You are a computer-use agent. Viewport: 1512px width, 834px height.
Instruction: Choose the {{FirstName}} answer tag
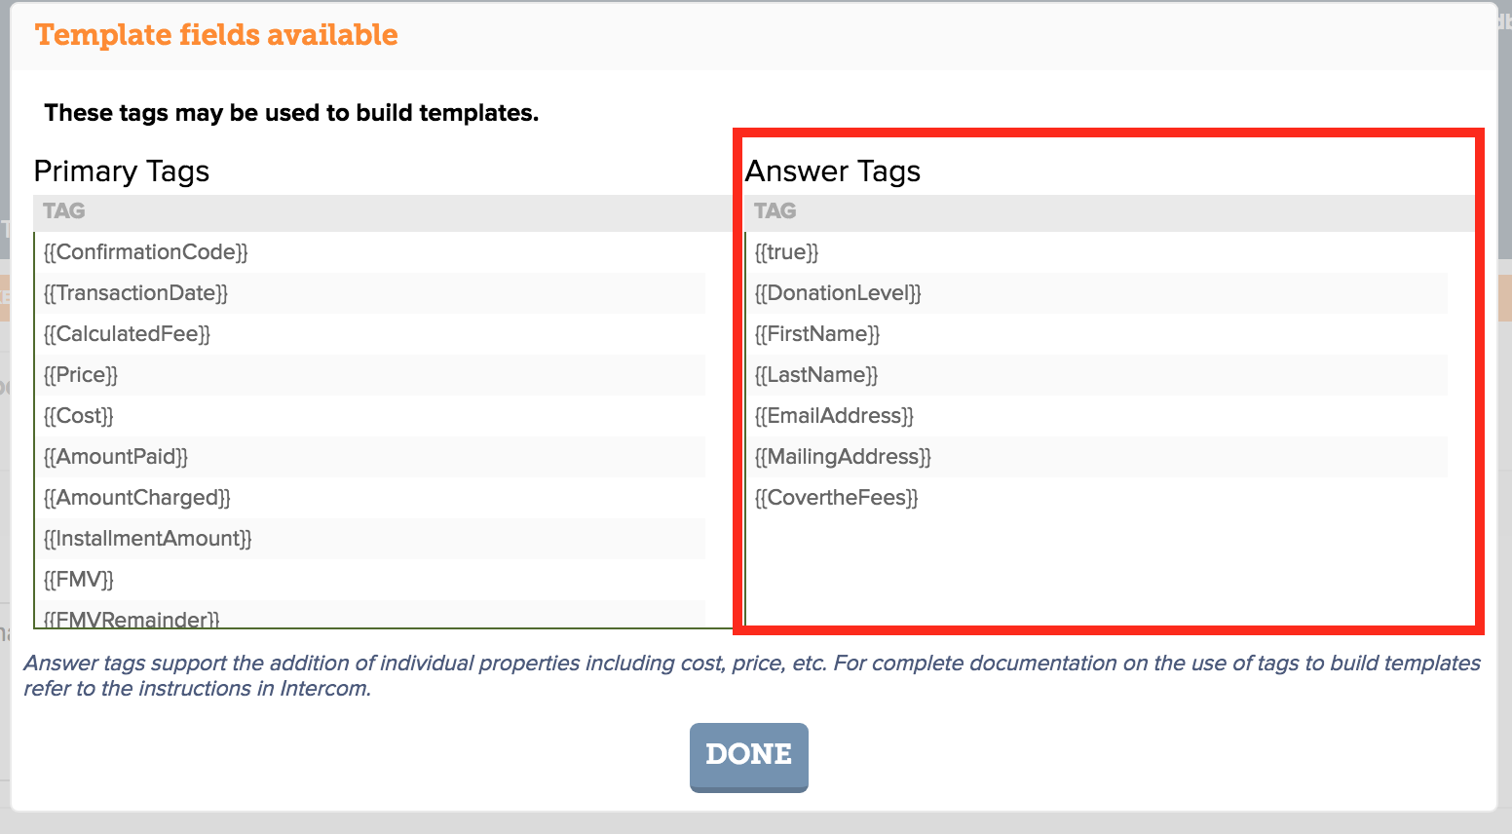click(817, 334)
